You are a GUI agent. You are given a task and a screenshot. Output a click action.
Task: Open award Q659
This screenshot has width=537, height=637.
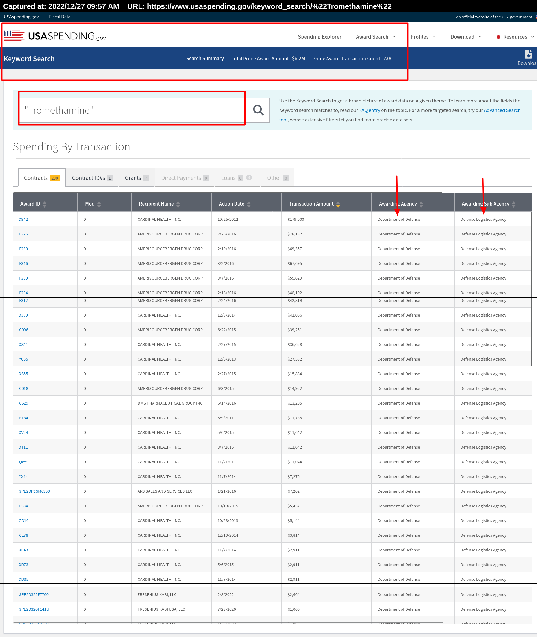(x=24, y=462)
